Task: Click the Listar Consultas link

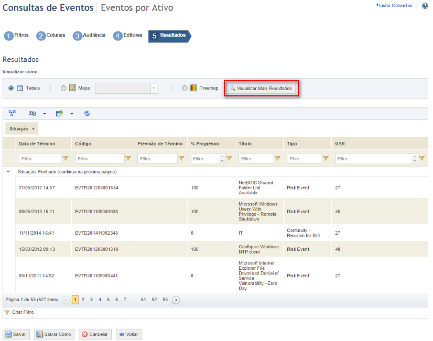Action: (394, 6)
